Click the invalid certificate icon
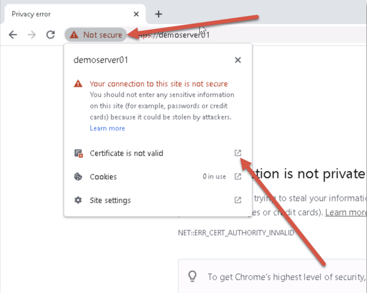The height and width of the screenshot is (293, 367). 78,153
